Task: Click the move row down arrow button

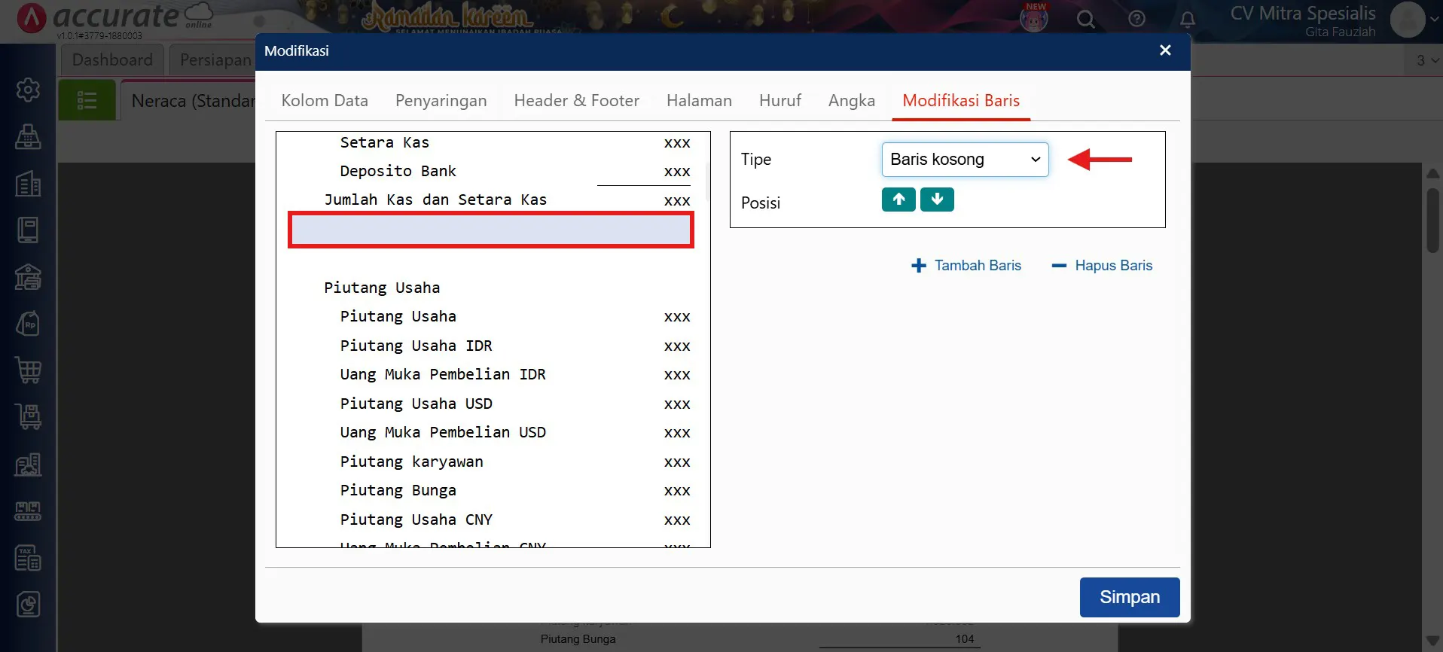Action: [937, 200]
